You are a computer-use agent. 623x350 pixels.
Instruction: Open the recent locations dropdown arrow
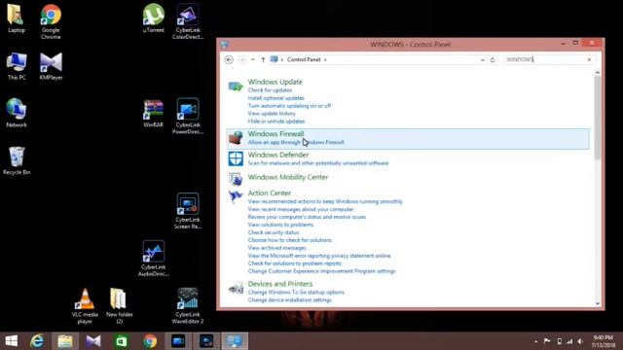click(253, 59)
